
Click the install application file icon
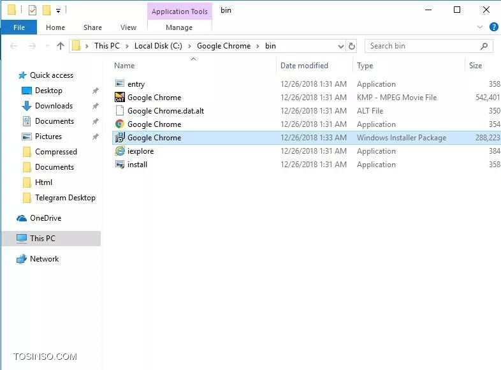pyautogui.click(x=119, y=165)
